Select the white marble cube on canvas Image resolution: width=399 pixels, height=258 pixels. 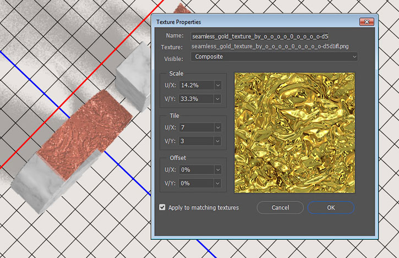[x=134, y=78]
